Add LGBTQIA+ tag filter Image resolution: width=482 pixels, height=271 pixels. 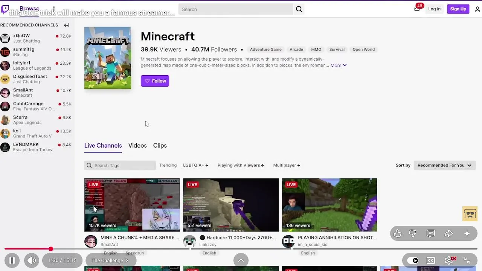(x=195, y=165)
